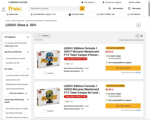Focus the Rechercher un produit search field
The height and width of the screenshot is (120, 150).
click(54, 9)
